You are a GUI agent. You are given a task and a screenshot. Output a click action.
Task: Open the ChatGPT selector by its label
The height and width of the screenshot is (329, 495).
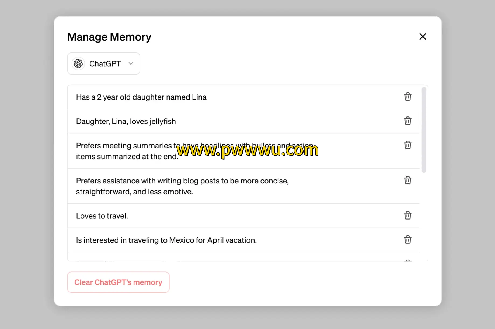(x=105, y=64)
